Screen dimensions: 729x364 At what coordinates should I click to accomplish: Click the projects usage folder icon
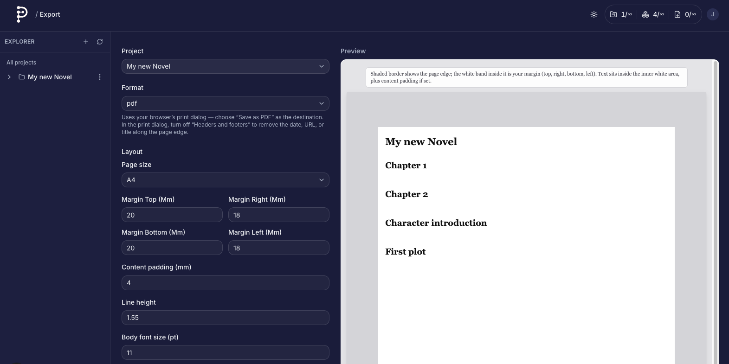point(613,14)
